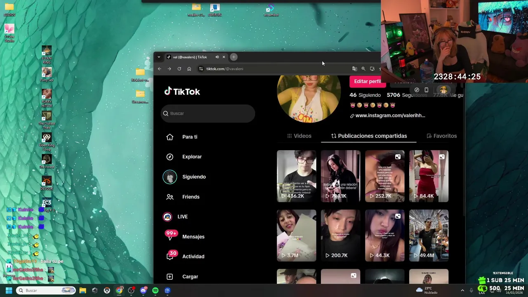Open the video with 794.1K views
The height and width of the screenshot is (297, 528).
tap(340, 176)
